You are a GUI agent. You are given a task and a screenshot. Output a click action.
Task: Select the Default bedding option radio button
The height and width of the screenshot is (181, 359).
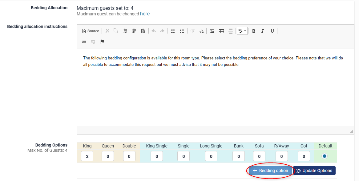point(324,156)
